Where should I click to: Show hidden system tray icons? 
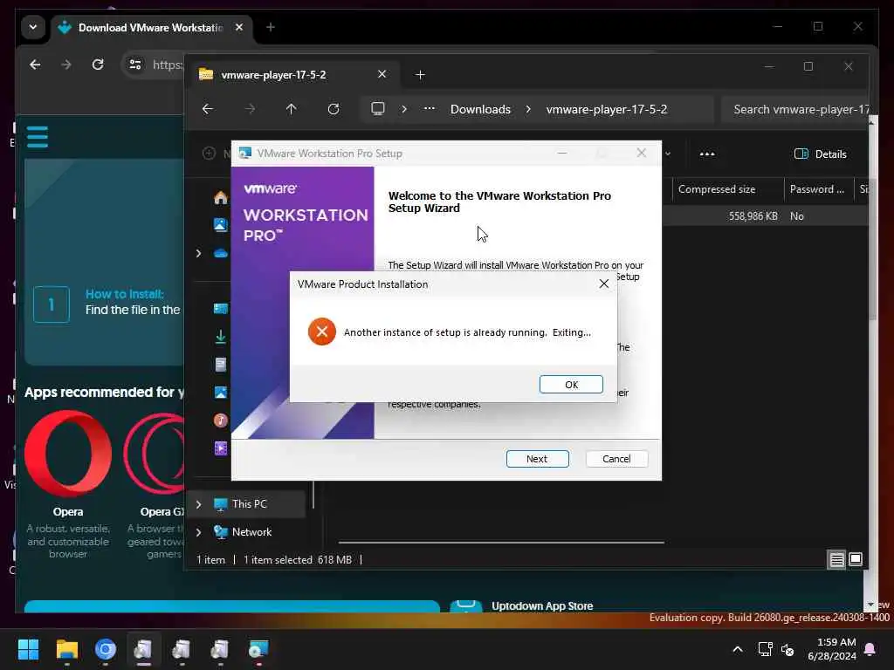point(737,649)
